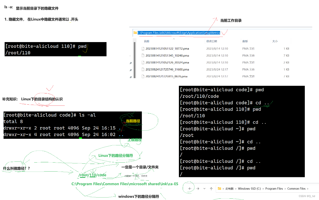Select file 20230814121051345_10248.pma
This screenshot has width=319, height=200.
[167, 55]
